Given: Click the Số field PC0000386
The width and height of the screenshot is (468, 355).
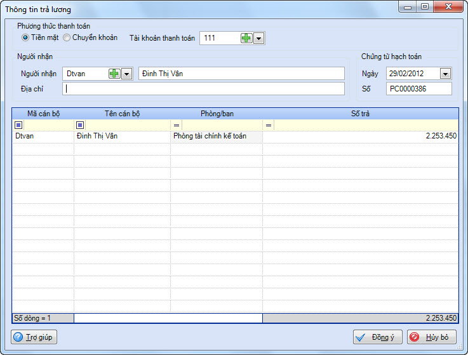Looking at the screenshot, I should [418, 89].
